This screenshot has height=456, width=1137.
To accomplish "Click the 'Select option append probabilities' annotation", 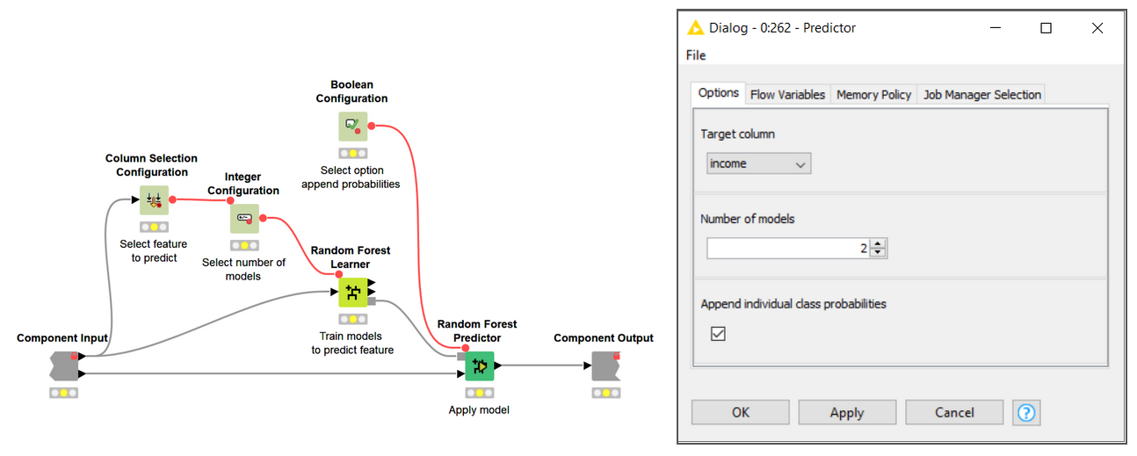I will click(x=351, y=177).
